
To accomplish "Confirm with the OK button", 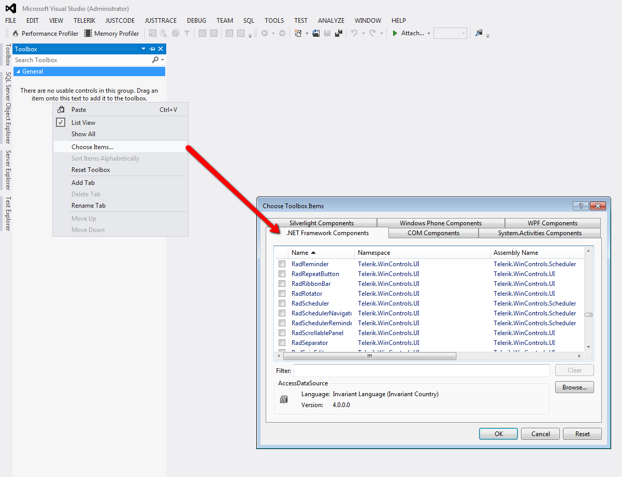I will (498, 433).
